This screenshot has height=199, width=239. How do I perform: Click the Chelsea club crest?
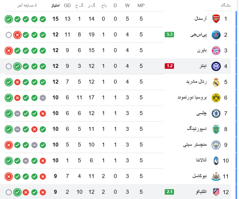point(216,113)
